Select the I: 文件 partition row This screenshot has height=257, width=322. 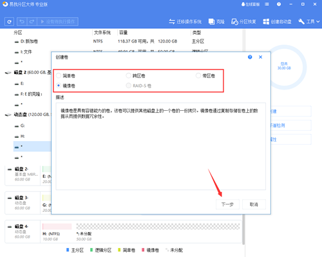point(32,52)
